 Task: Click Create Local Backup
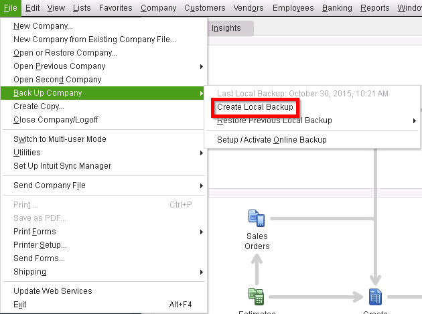[255, 107]
